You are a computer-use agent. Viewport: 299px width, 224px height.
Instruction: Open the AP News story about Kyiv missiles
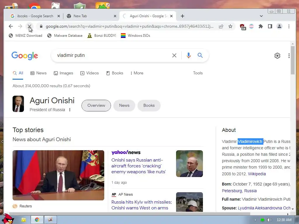point(142,205)
